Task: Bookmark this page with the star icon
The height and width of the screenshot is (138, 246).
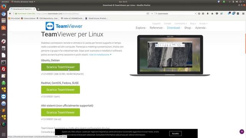Action: pyautogui.click(x=199, y=14)
